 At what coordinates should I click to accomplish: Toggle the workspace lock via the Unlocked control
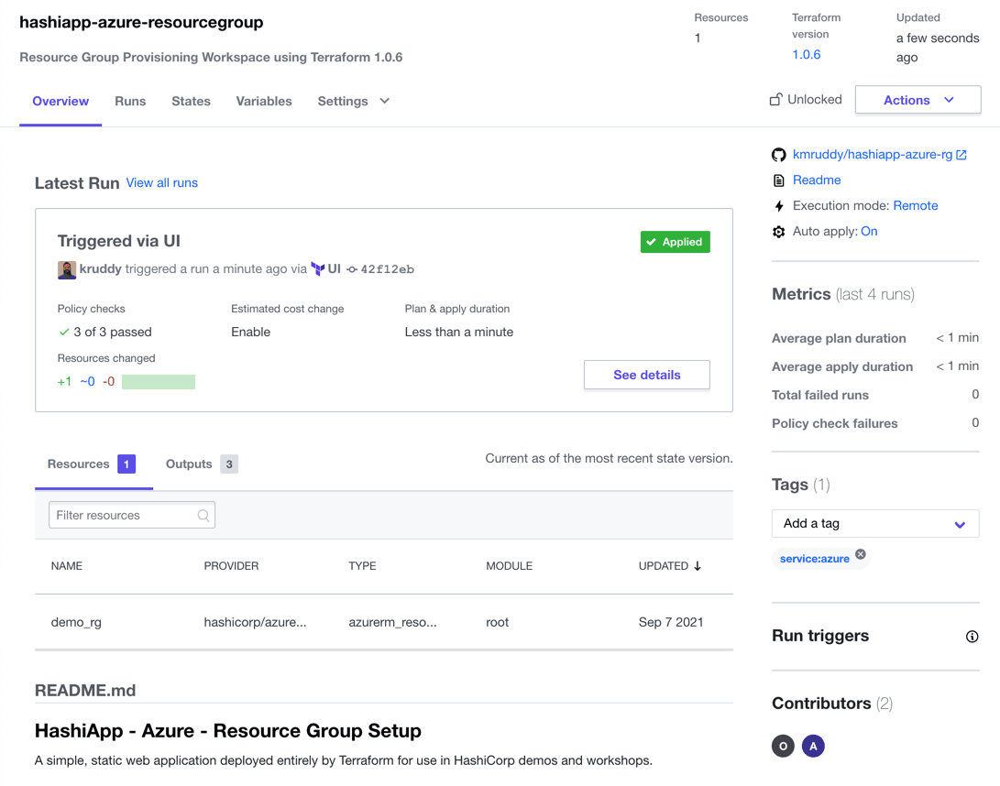[806, 99]
